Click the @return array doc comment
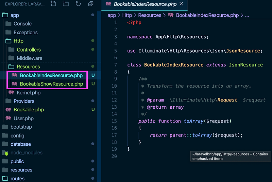This screenshot has height=182, width=272. coord(165,107)
